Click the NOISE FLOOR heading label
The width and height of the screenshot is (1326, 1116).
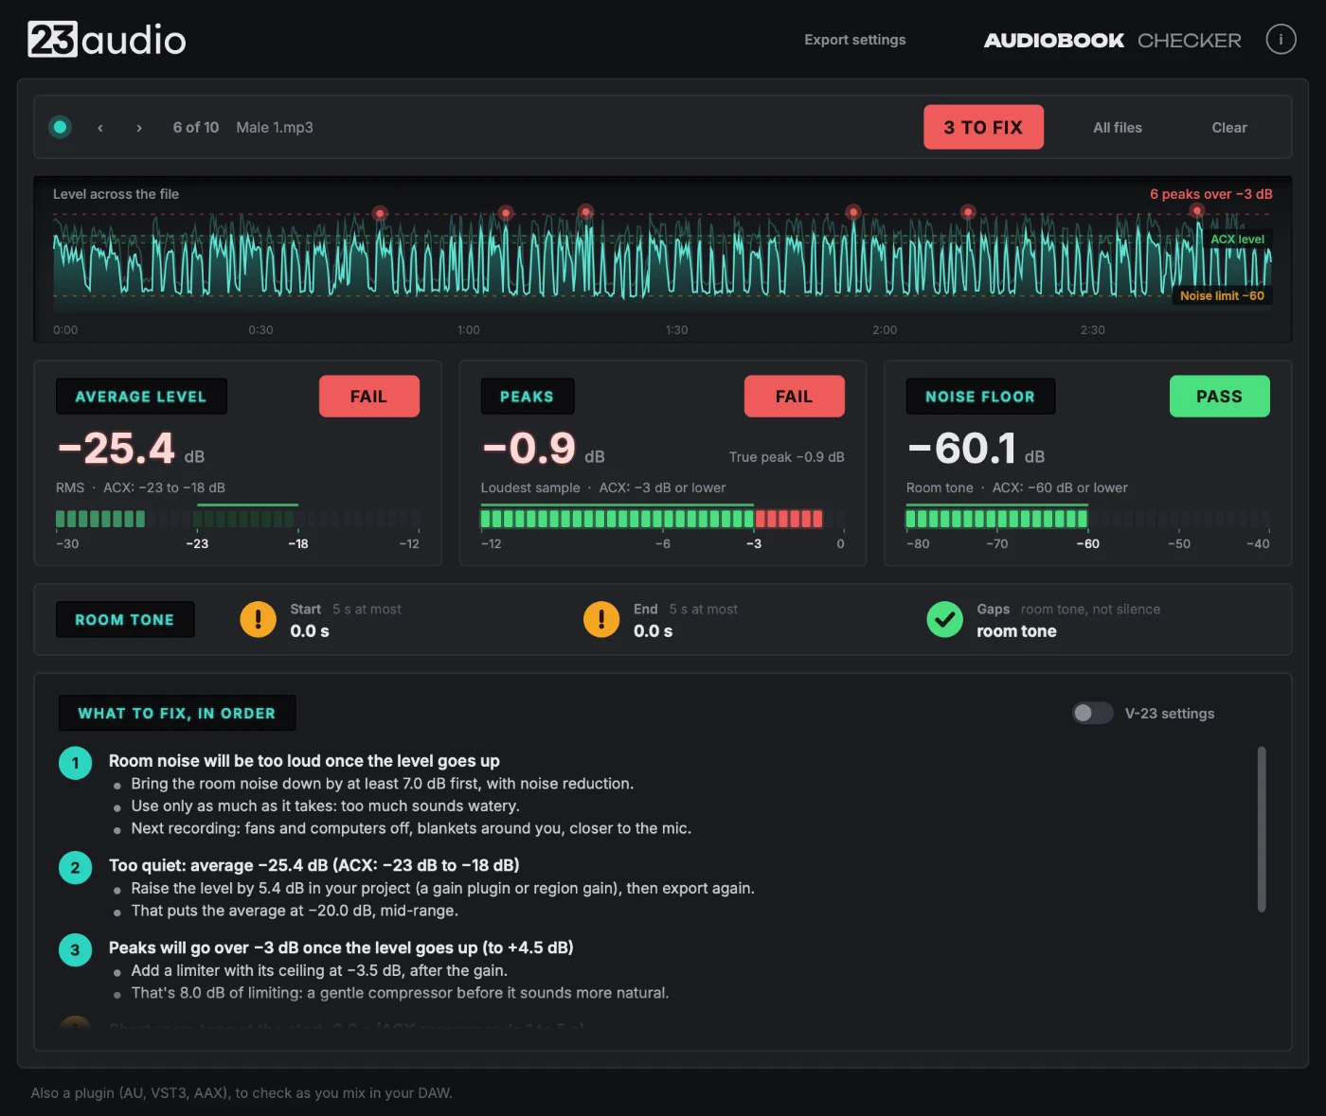pos(980,397)
